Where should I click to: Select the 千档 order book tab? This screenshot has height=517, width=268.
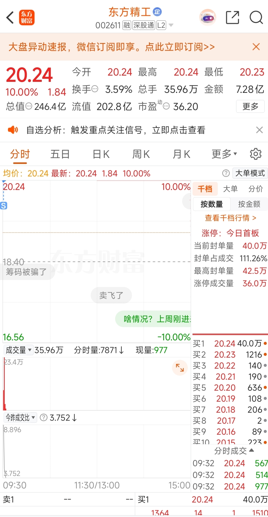(x=205, y=189)
